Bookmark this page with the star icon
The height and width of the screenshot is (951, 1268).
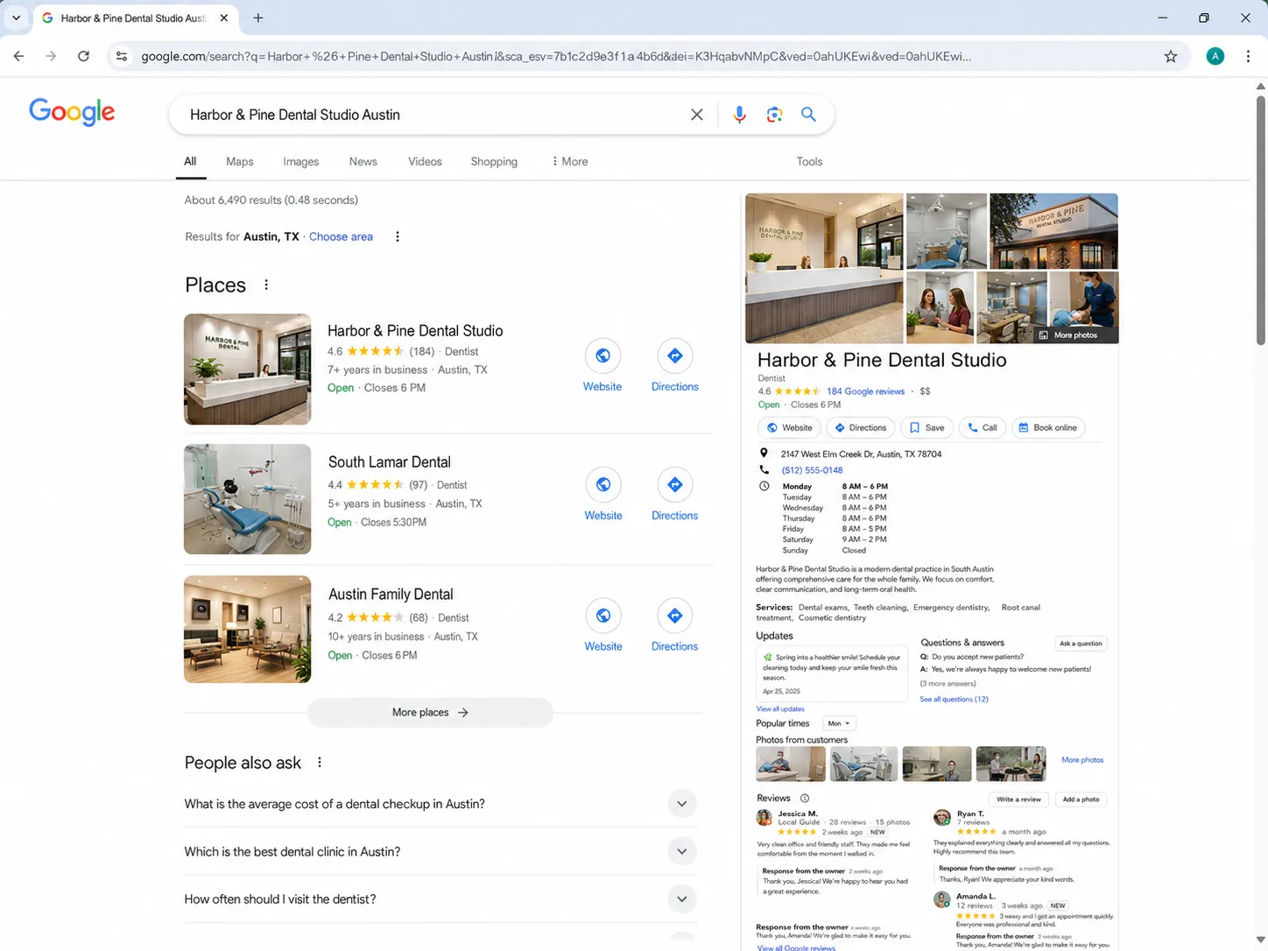point(1171,56)
